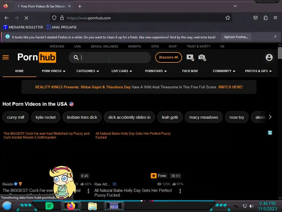Open the list all tabs chevron
Screen dimensions: 282x212
coord(235,6)
